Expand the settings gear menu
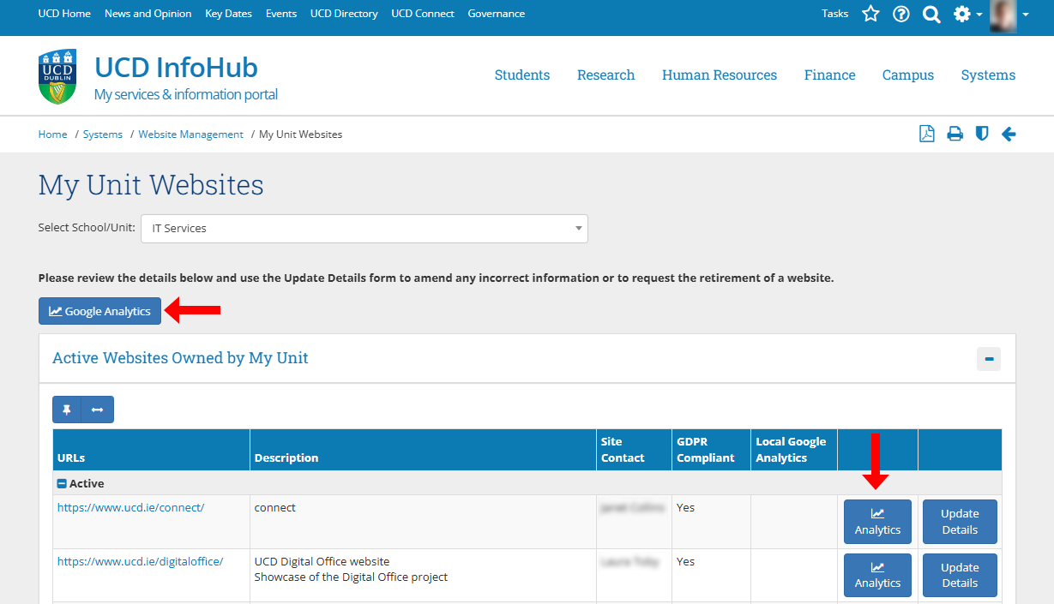This screenshot has width=1054, height=604. click(x=962, y=14)
